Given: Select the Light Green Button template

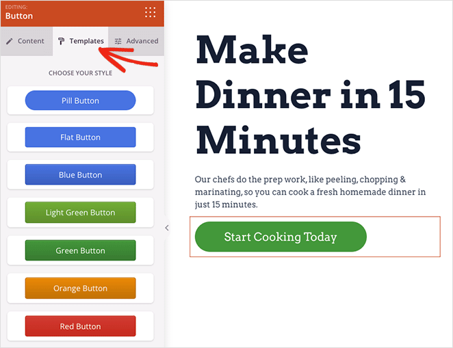Looking at the screenshot, I should [80, 213].
